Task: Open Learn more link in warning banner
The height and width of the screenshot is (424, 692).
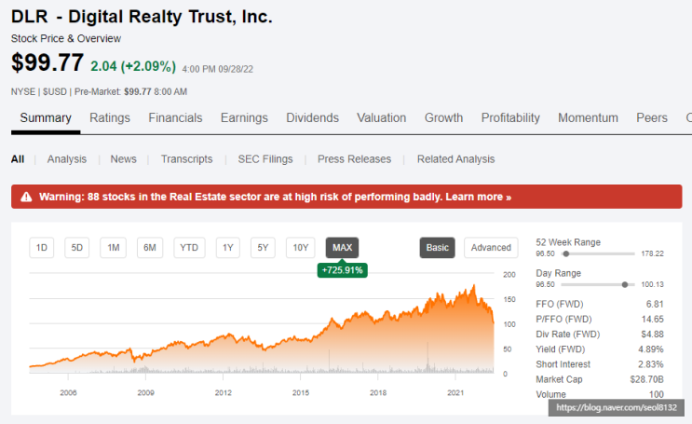Action: (479, 197)
